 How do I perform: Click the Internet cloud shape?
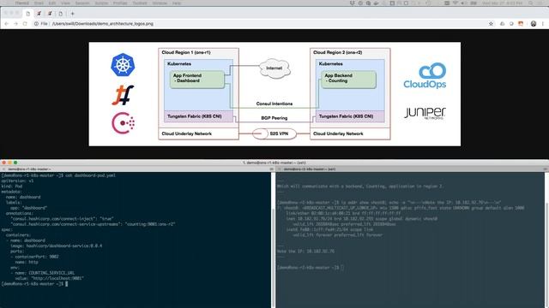(x=274, y=68)
